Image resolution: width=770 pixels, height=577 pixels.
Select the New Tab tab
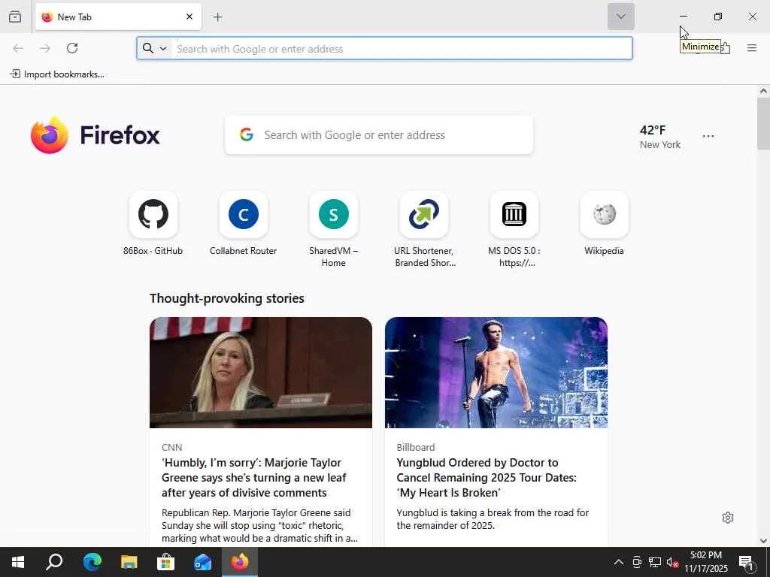coord(118,17)
